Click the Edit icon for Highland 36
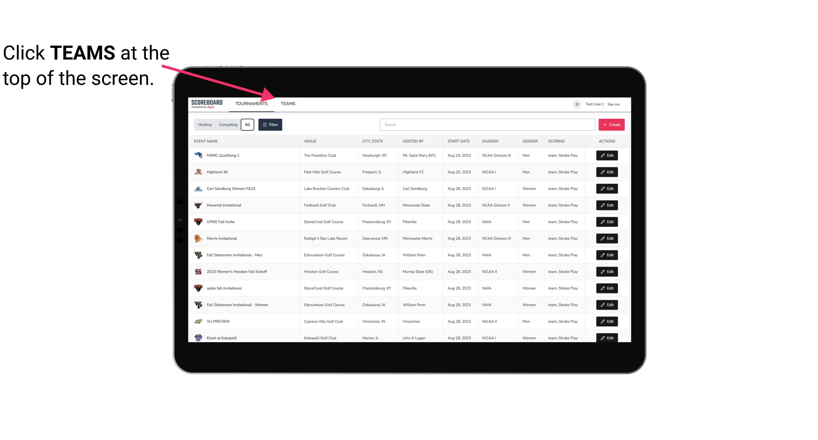 click(607, 172)
